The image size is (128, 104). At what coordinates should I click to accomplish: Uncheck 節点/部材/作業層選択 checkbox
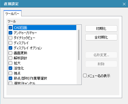click(x=10, y=78)
